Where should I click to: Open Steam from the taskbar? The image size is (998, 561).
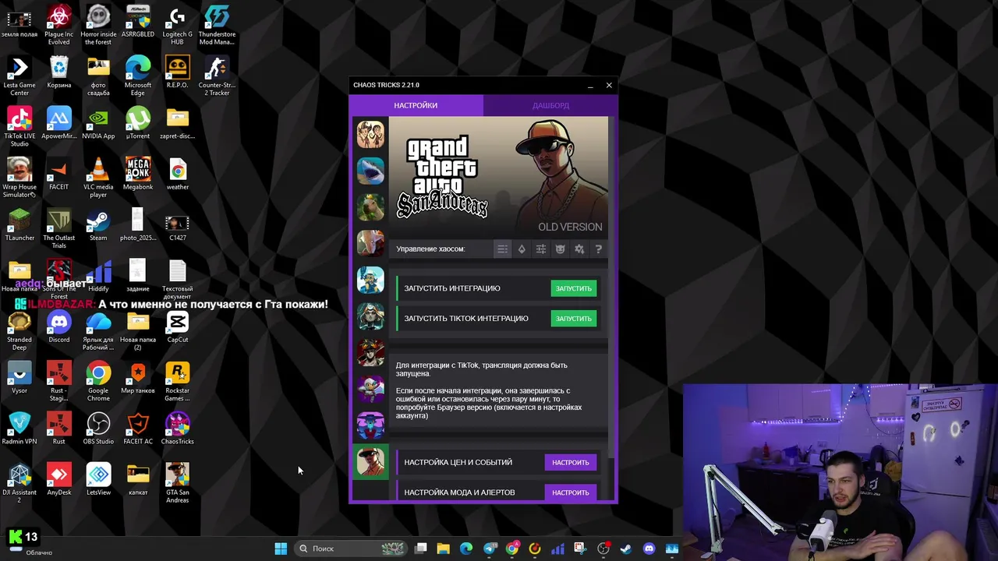click(x=625, y=549)
